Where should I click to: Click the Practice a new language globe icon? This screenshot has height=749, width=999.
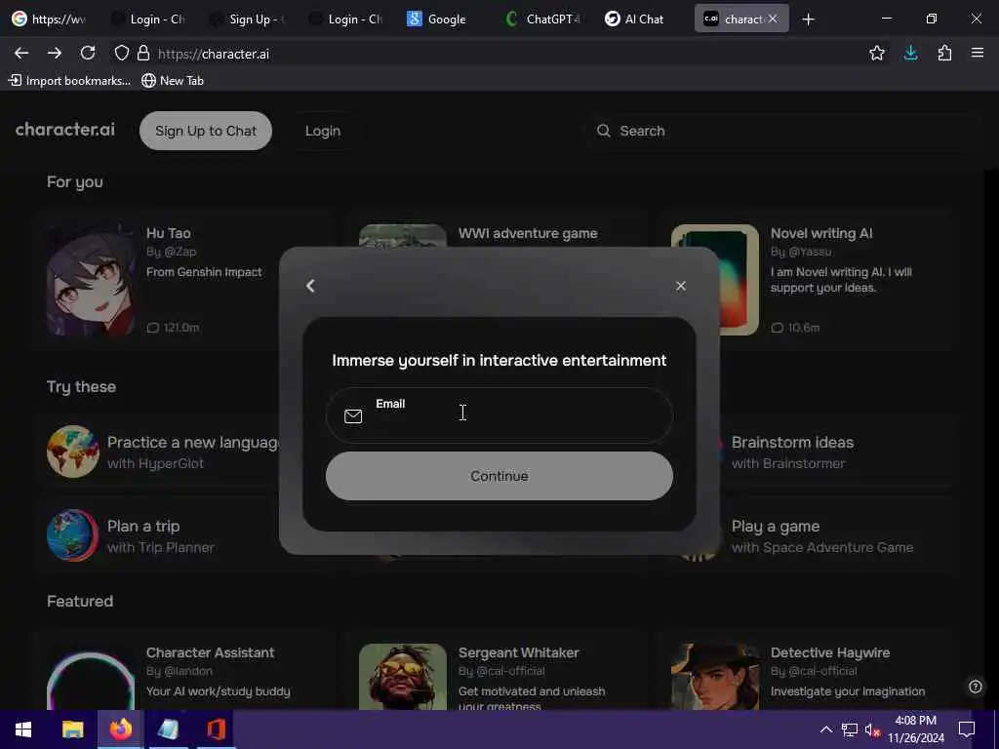coord(72,451)
